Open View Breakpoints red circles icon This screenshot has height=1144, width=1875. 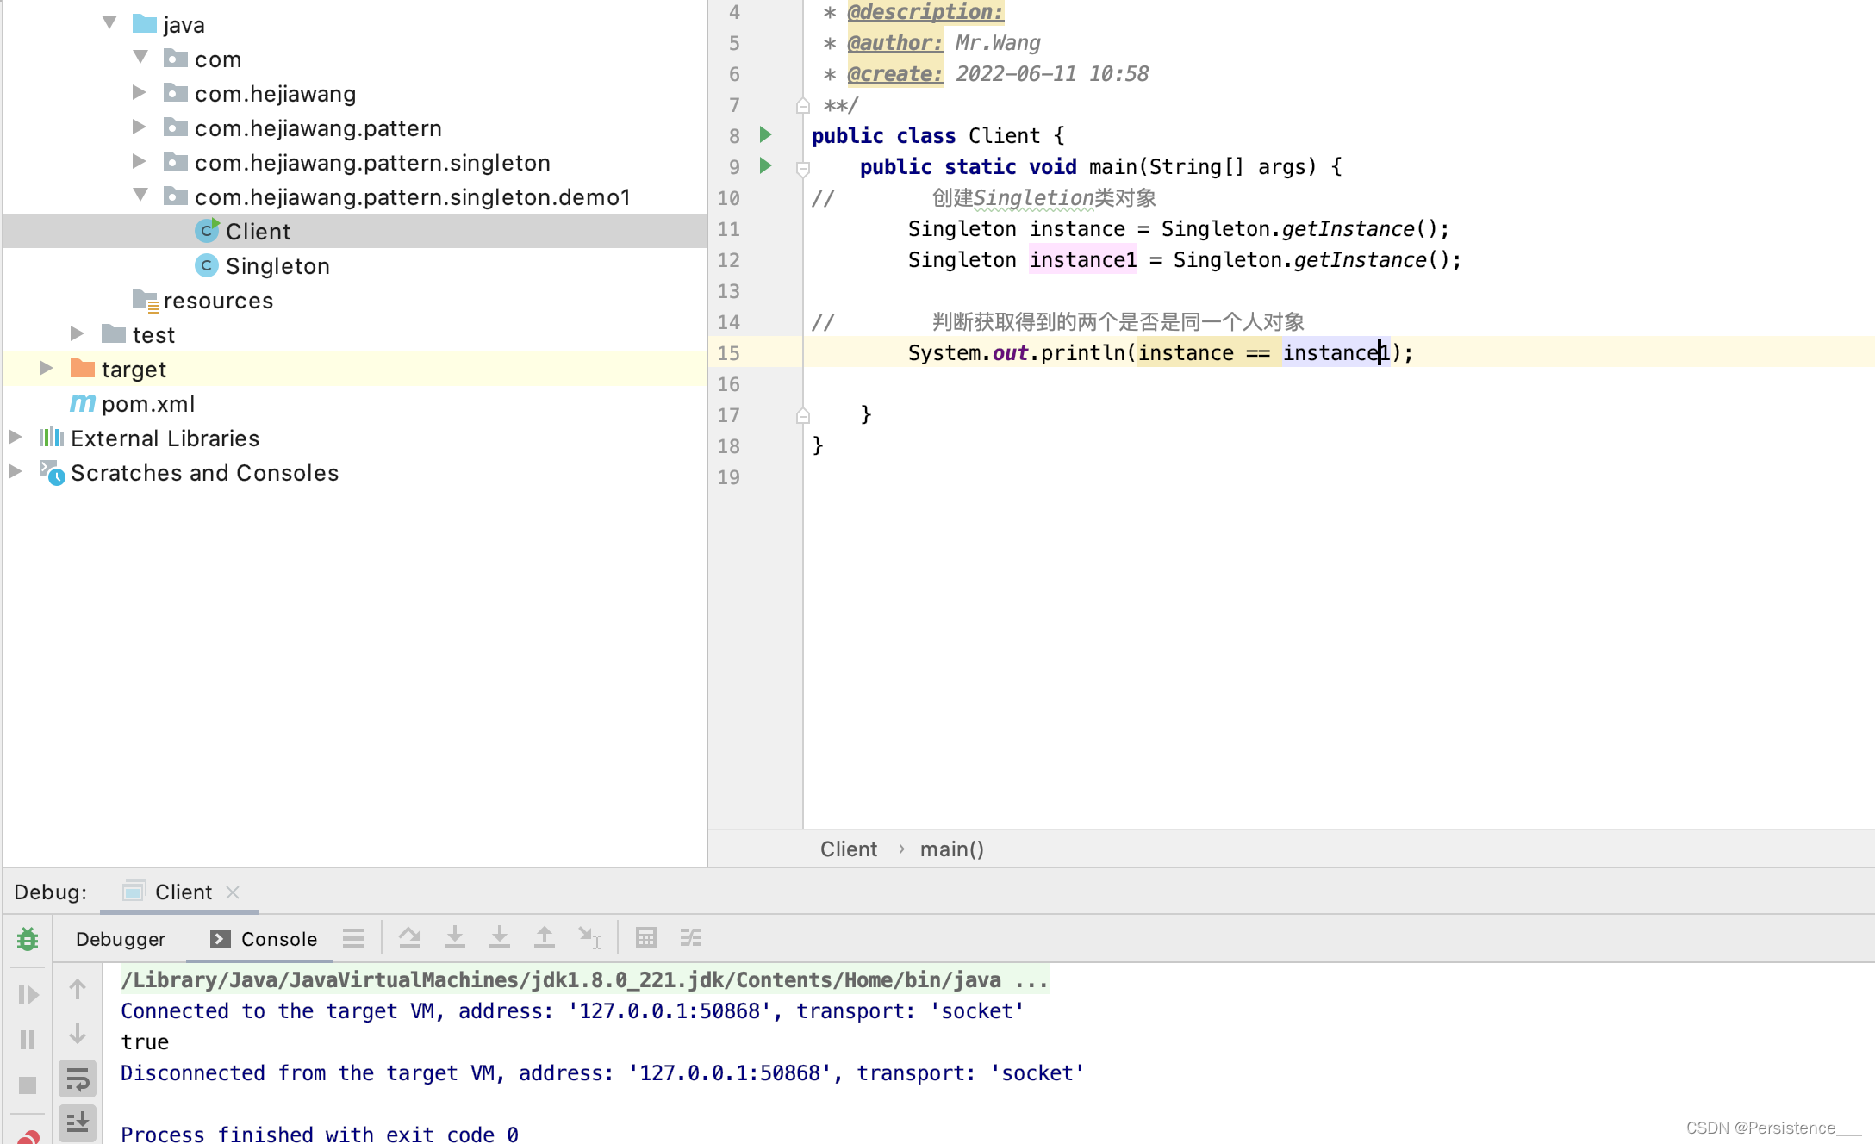pos(28,1136)
